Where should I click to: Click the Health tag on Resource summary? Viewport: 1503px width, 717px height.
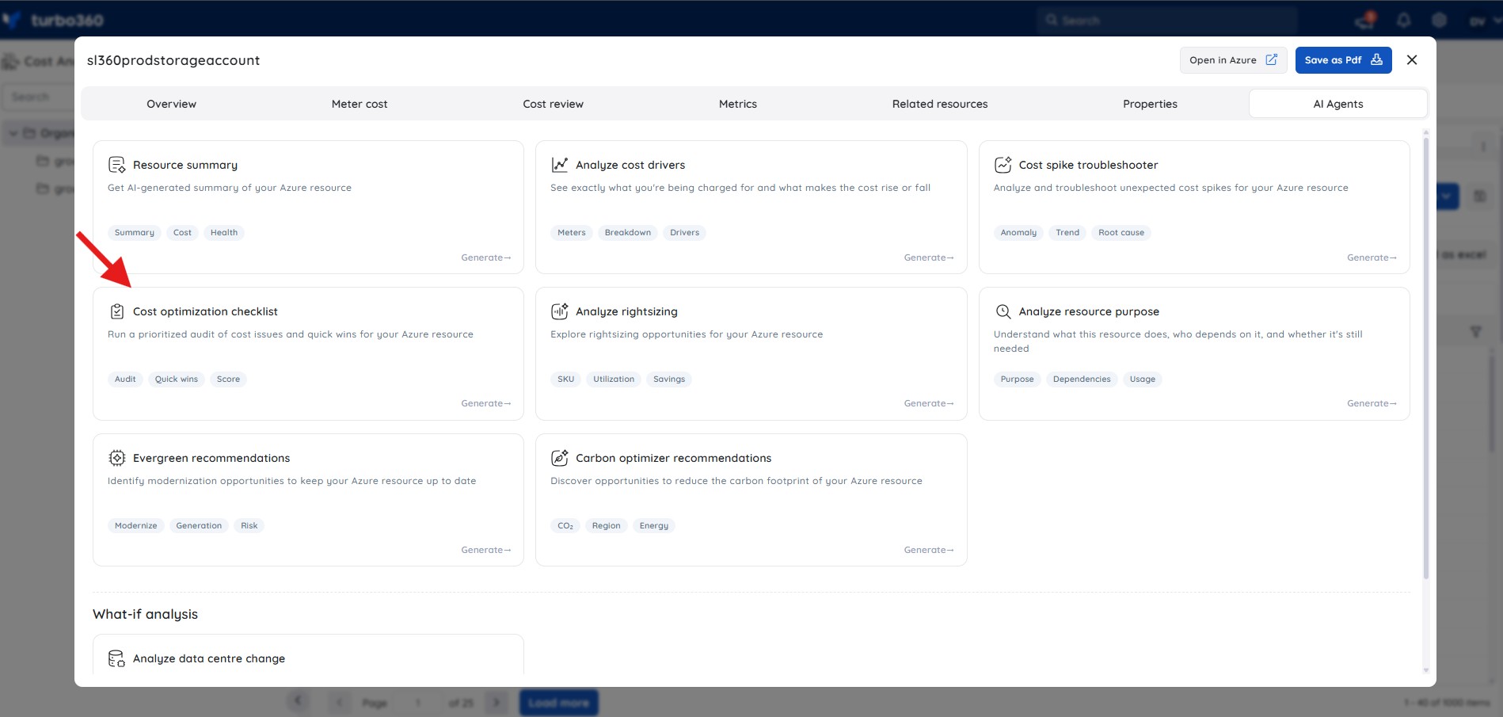tap(224, 232)
